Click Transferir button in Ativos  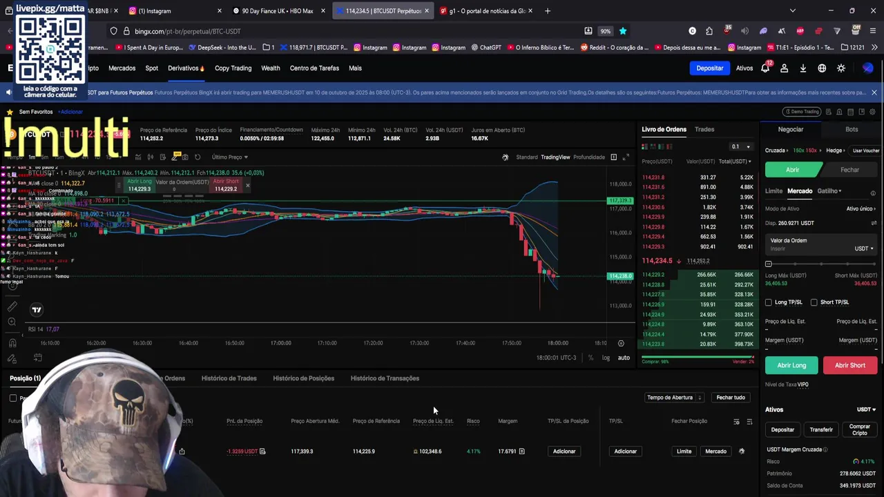[x=821, y=430]
